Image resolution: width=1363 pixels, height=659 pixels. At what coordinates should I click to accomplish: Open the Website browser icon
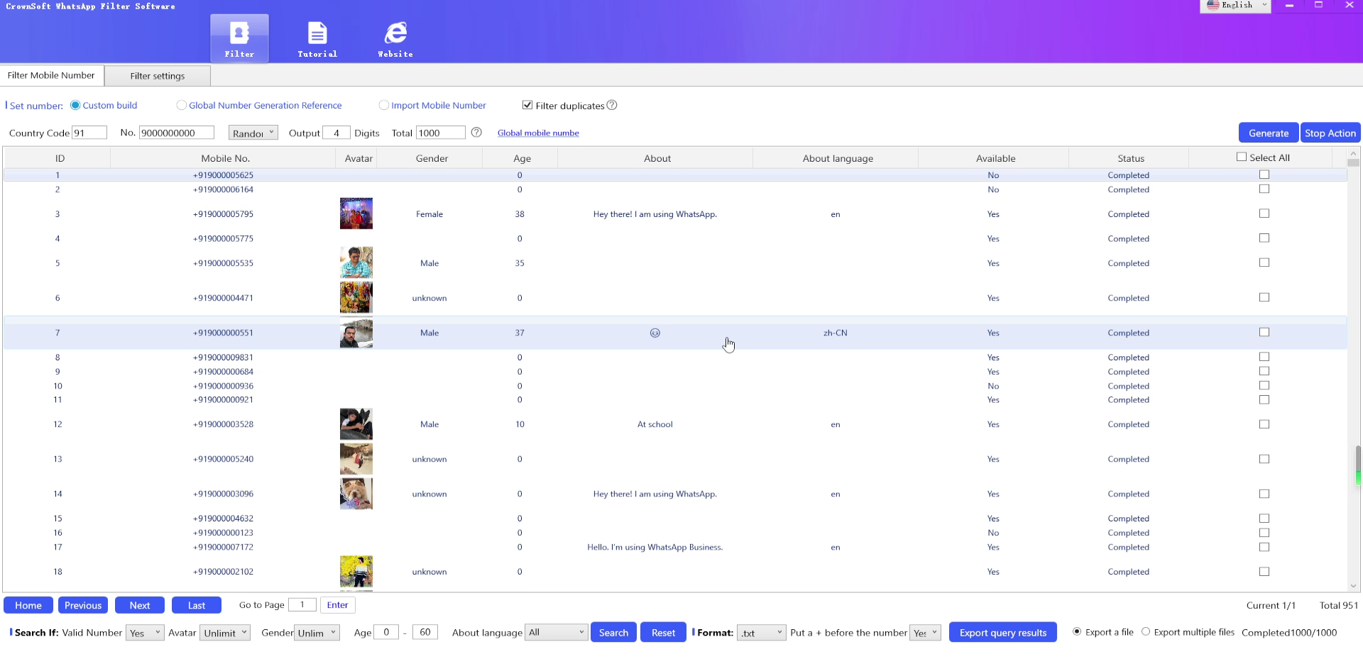(x=395, y=38)
